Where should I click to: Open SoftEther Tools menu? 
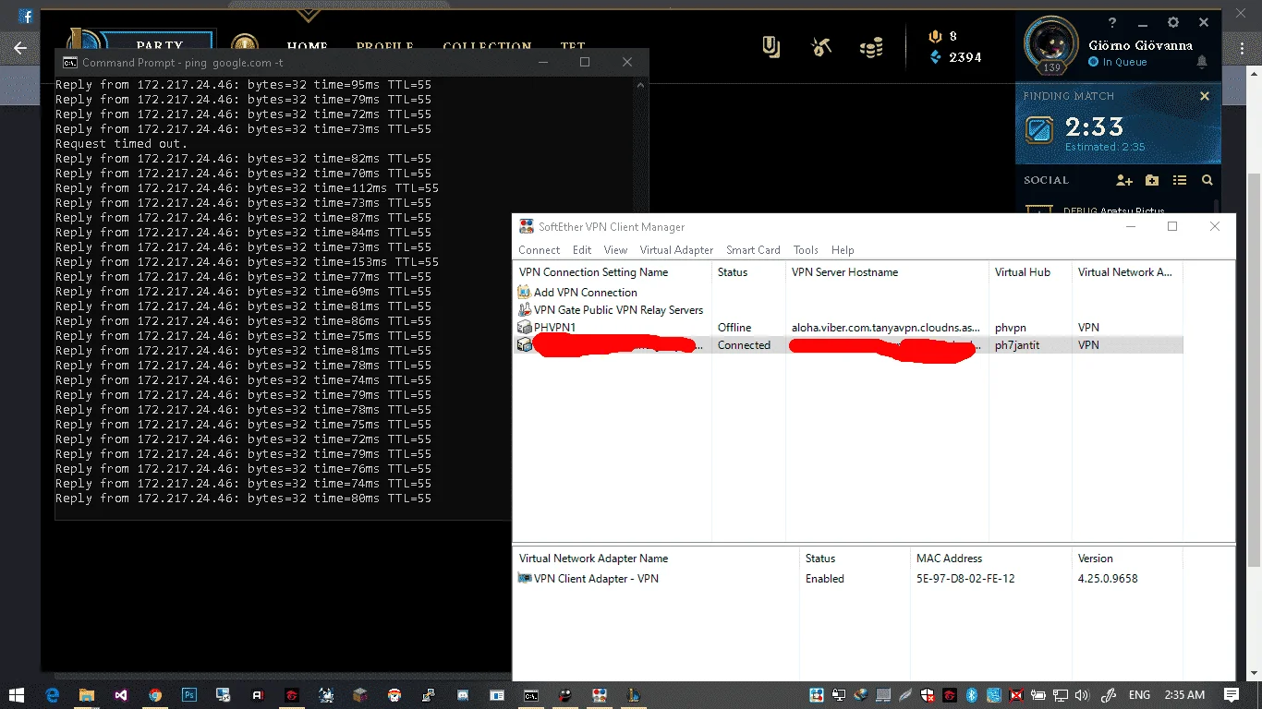pyautogui.click(x=806, y=250)
